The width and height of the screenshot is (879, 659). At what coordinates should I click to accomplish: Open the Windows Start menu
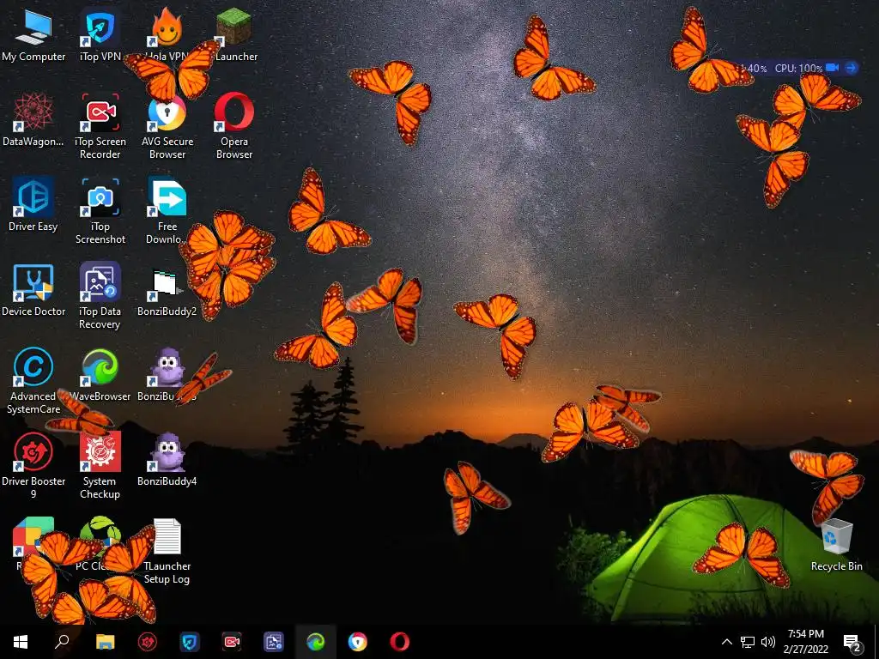tap(21, 642)
